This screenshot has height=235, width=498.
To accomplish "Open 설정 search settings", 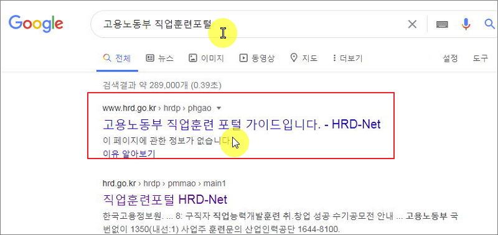I will coord(450,58).
